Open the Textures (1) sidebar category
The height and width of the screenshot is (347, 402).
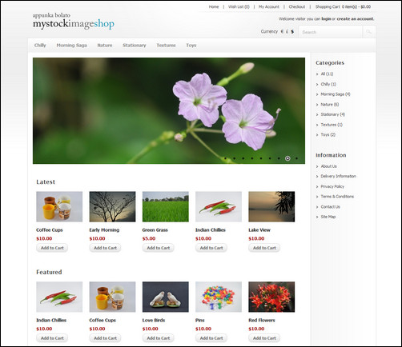(332, 125)
